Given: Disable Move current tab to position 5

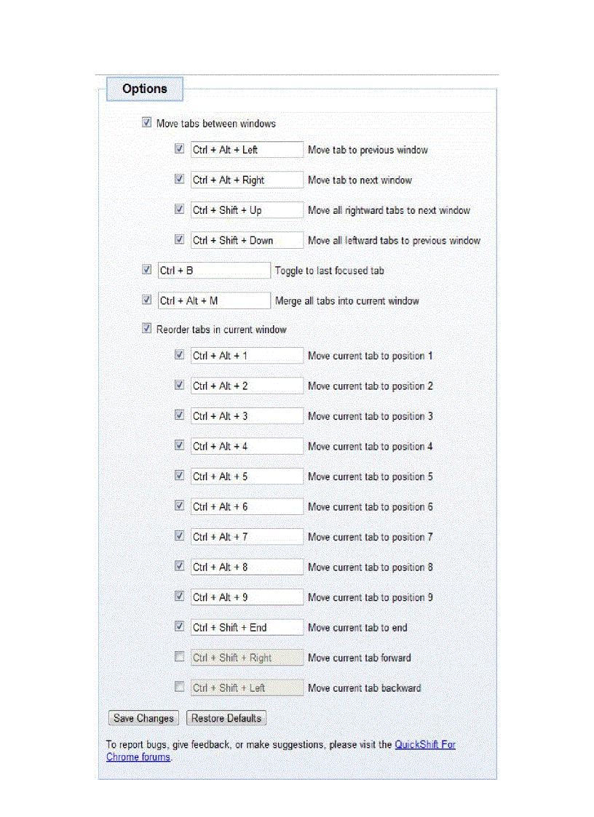Looking at the screenshot, I should pos(179,475).
